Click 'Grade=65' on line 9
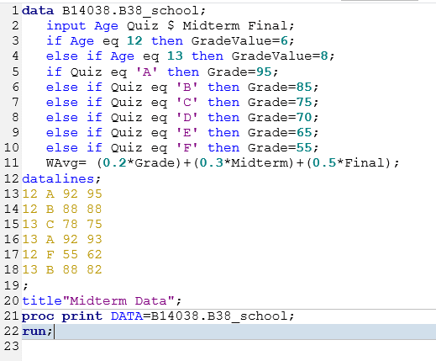Screen dimensions: 436x361 pyautogui.click(x=280, y=133)
